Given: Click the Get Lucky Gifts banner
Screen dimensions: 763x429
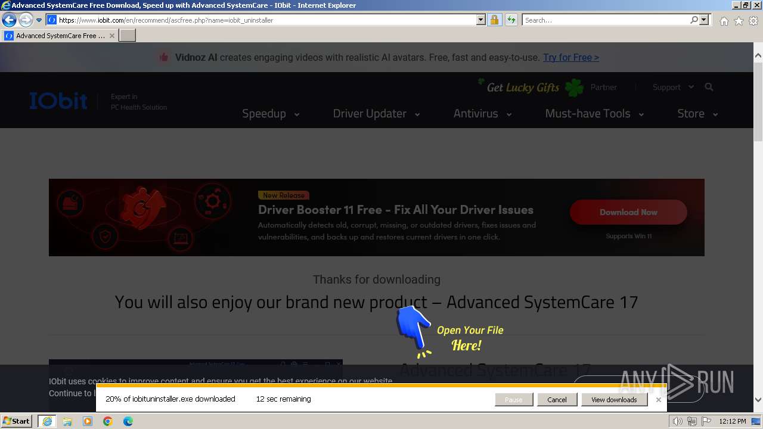Looking at the screenshot, I should 531,88.
